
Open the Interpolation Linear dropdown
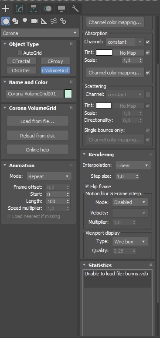pyautogui.click(x=133, y=165)
